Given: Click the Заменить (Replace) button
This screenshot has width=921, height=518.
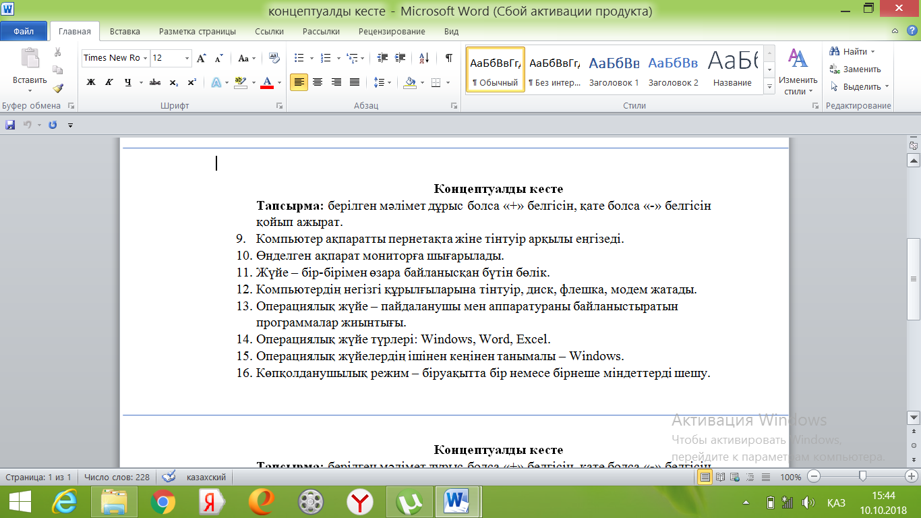Looking at the screenshot, I should tap(856, 69).
